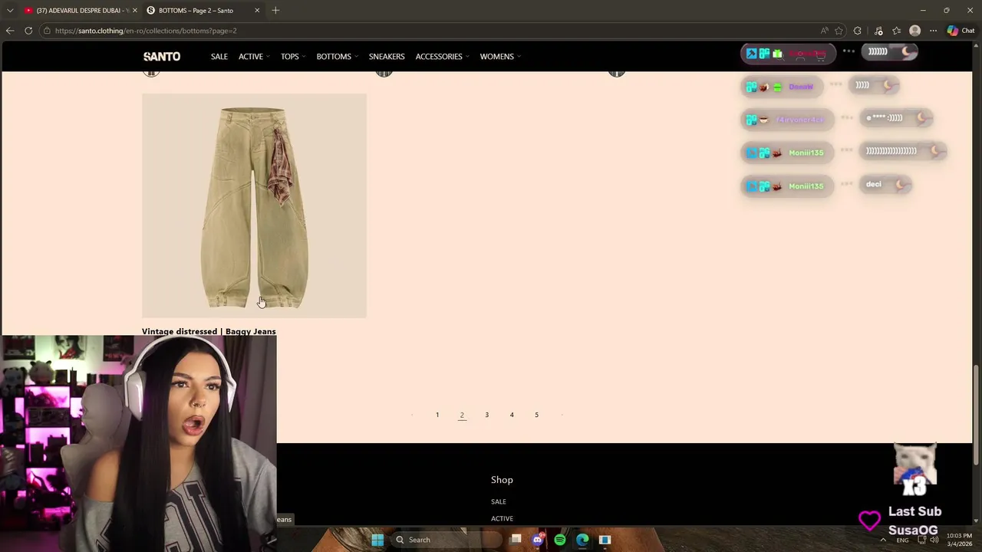Select the BOTTOMS – Page 2 – Santo tab

click(203, 11)
